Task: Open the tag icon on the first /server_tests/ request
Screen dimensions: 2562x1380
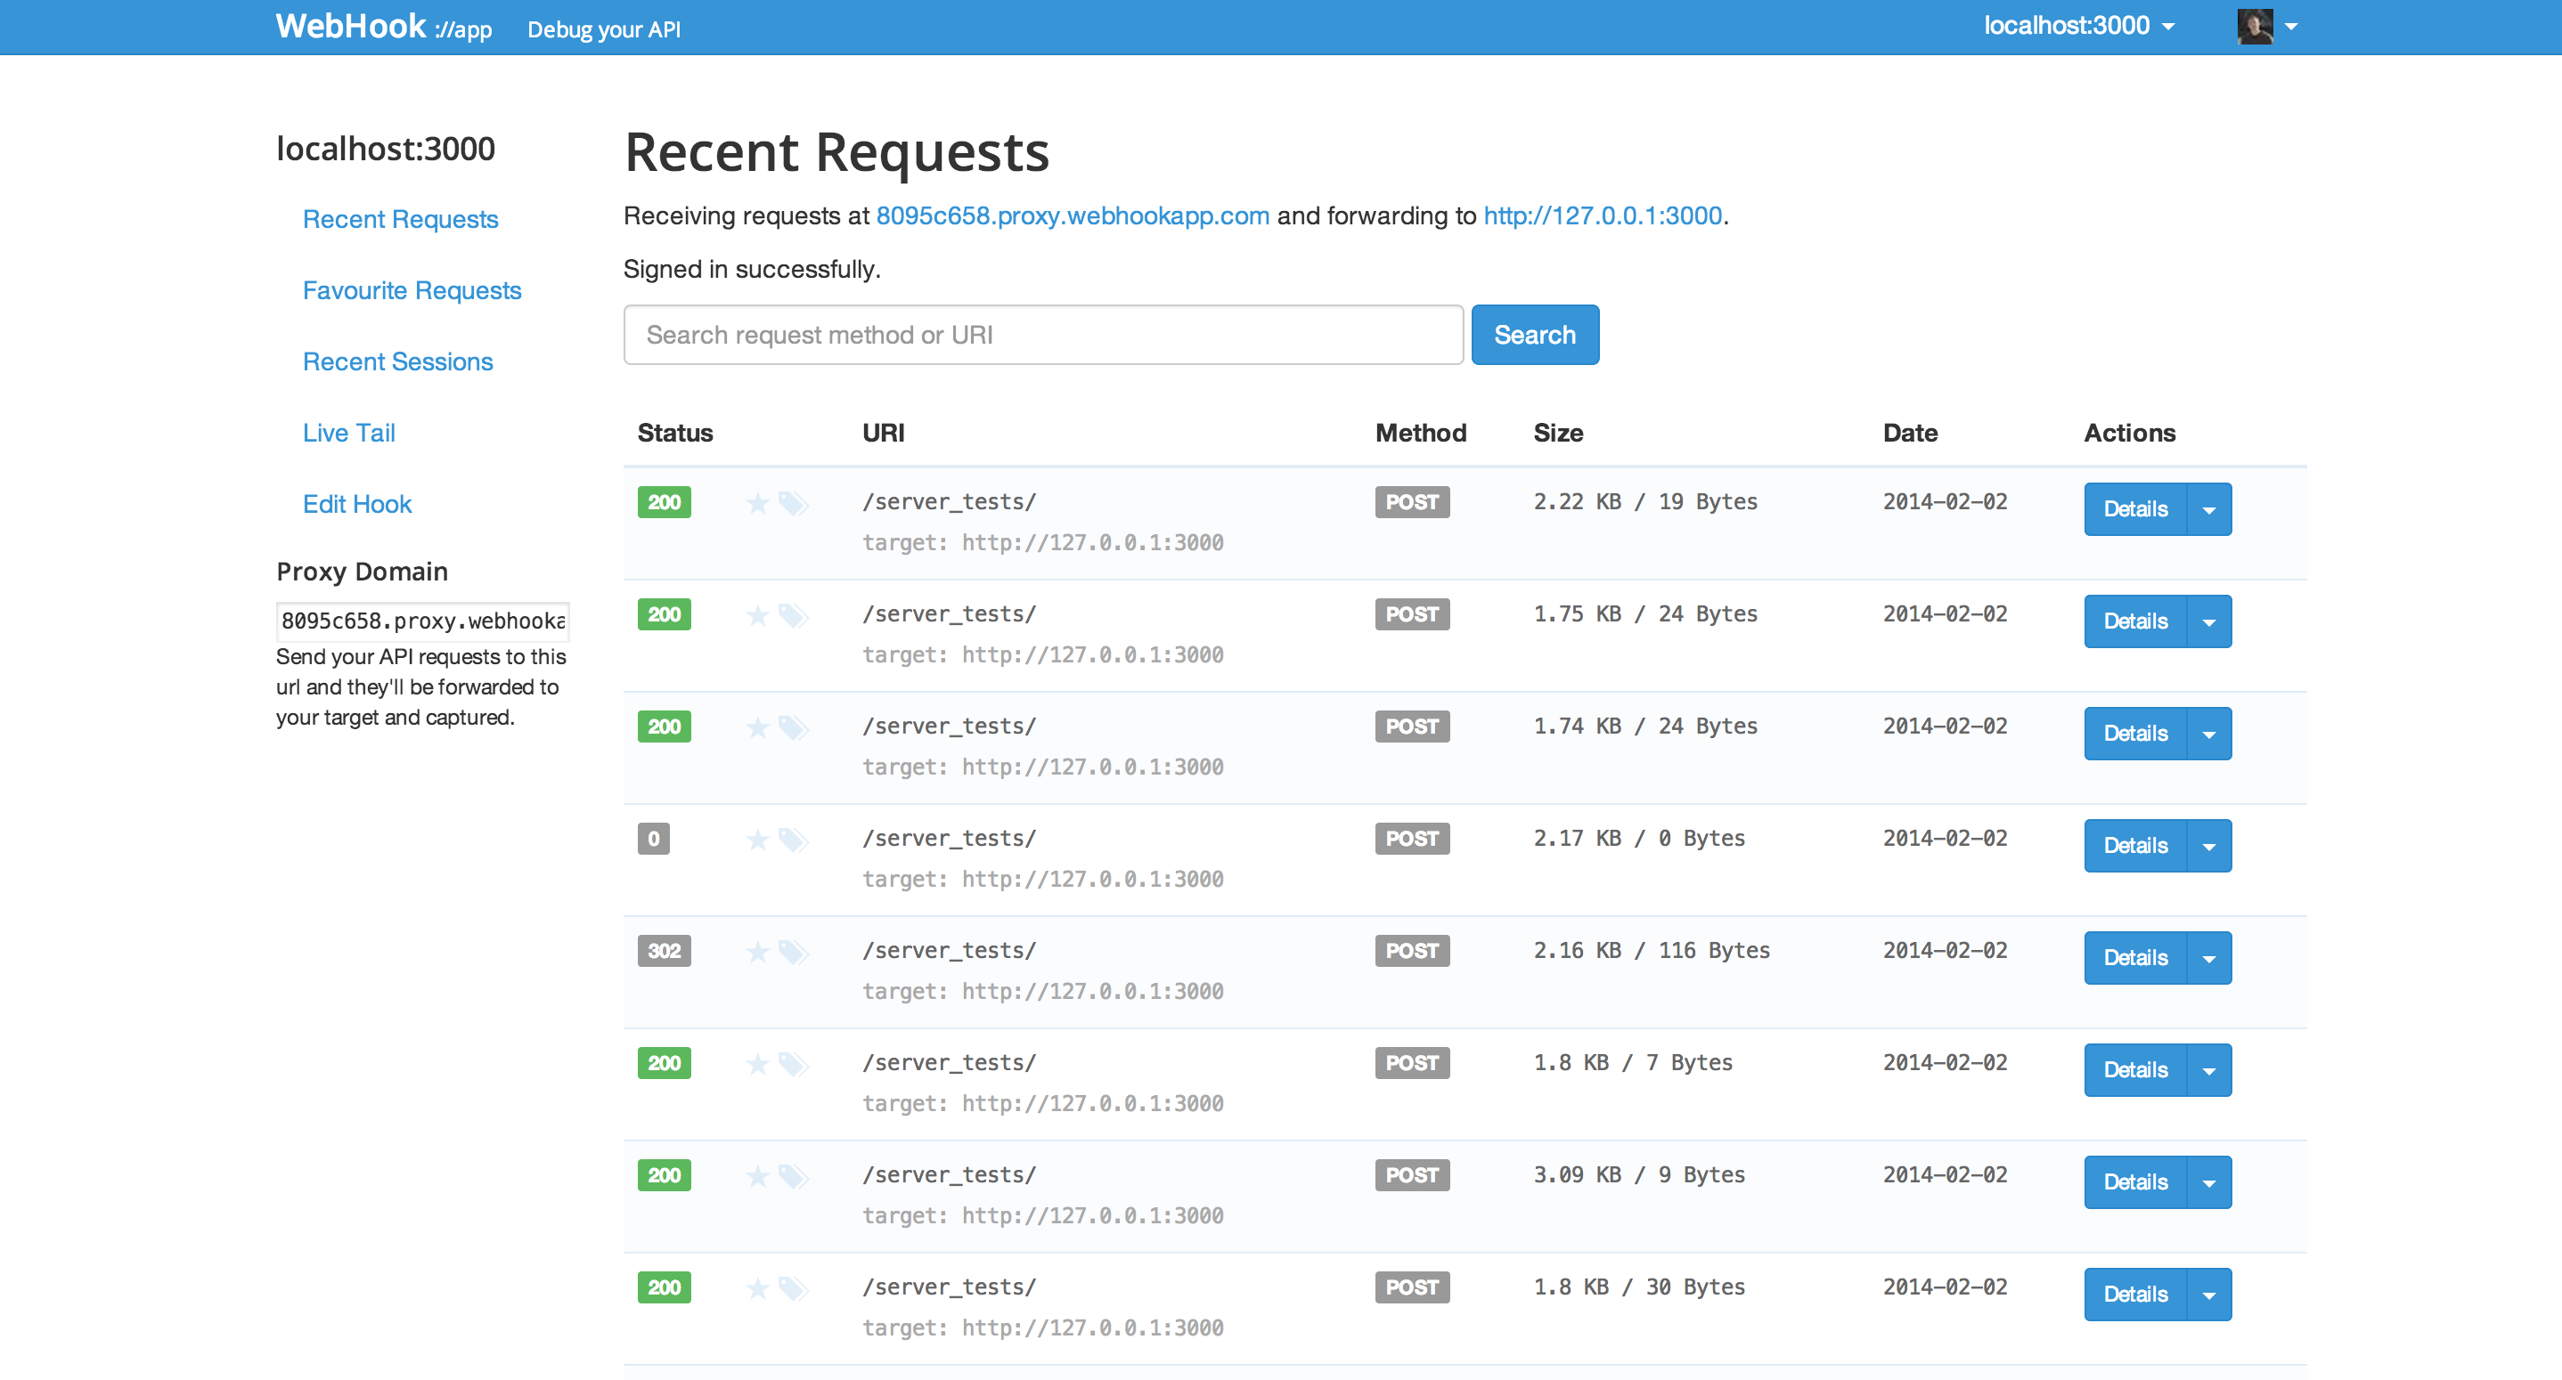Action: [x=793, y=502]
